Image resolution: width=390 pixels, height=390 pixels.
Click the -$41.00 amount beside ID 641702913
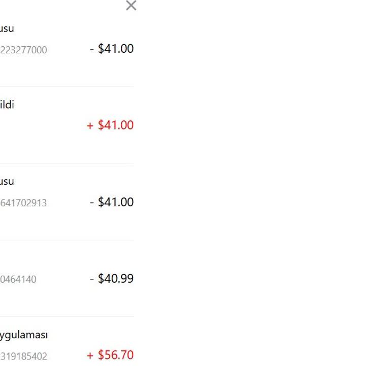[112, 202]
